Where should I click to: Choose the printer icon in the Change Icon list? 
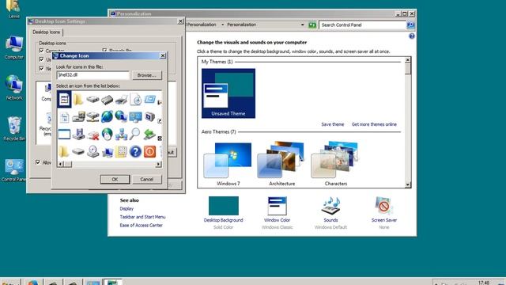[121, 100]
